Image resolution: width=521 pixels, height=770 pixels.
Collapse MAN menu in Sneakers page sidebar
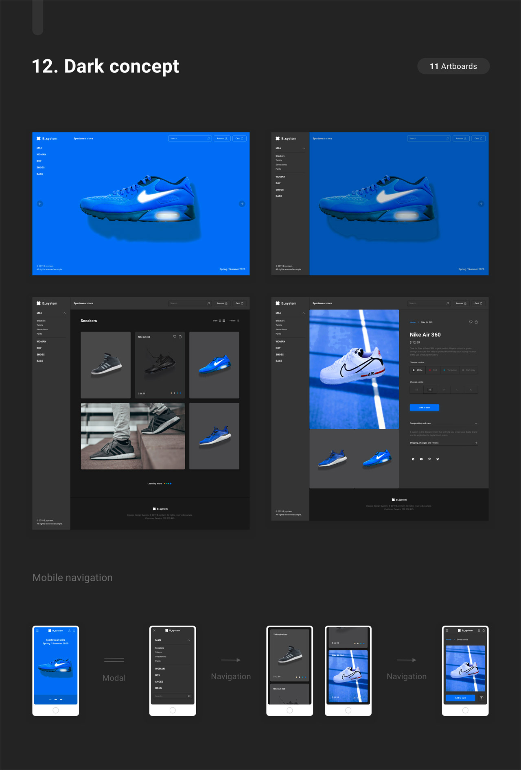coord(64,313)
